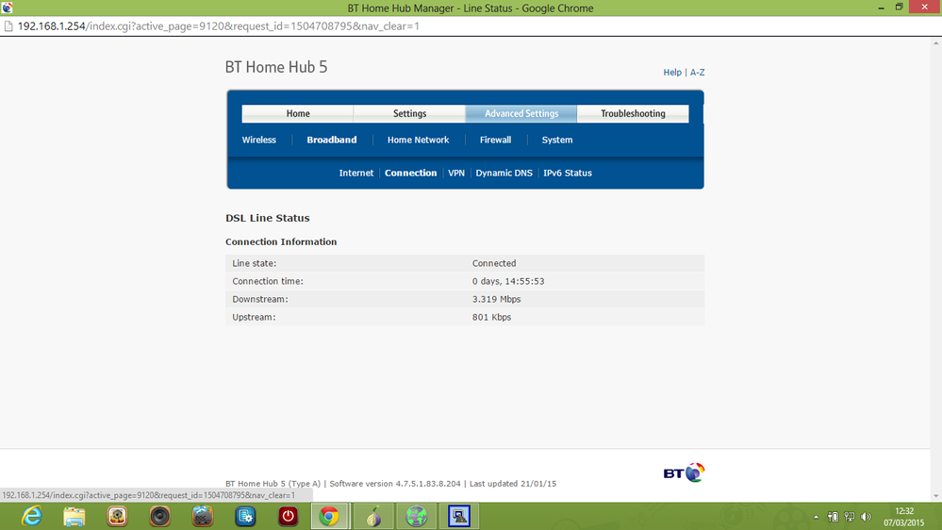
Task: Open Internet Explorer from the taskbar
Action: pyautogui.click(x=31, y=516)
